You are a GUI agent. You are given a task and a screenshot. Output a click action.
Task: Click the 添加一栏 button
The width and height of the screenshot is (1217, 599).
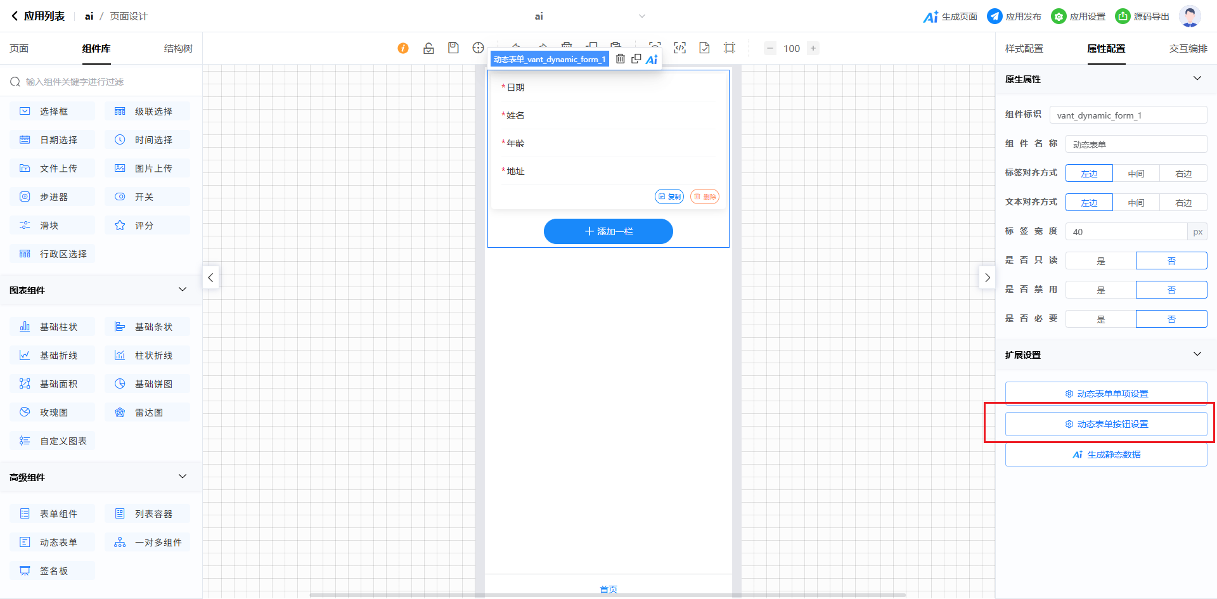[x=608, y=231]
